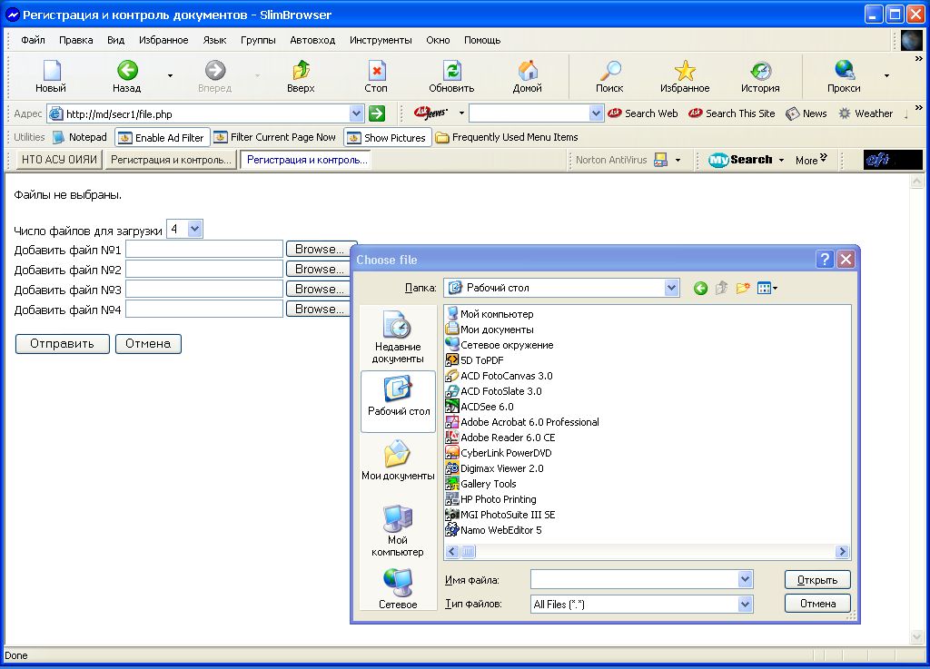The height and width of the screenshot is (669, 930).
Task: Create new folder icon in Choose file dialog
Action: coord(743,288)
